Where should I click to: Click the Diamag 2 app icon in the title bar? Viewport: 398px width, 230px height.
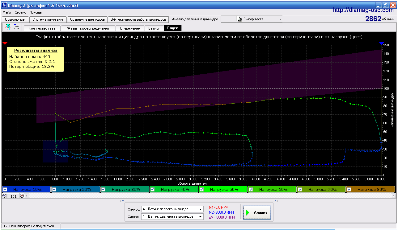pos(5,5)
